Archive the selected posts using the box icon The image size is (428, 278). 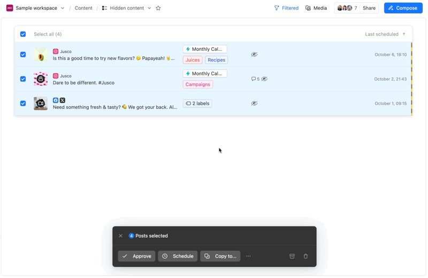[x=292, y=256]
